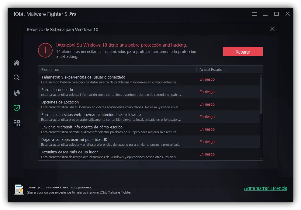Open the Browser Protect globe icon
The width and height of the screenshot is (301, 210).
pyautogui.click(x=17, y=93)
